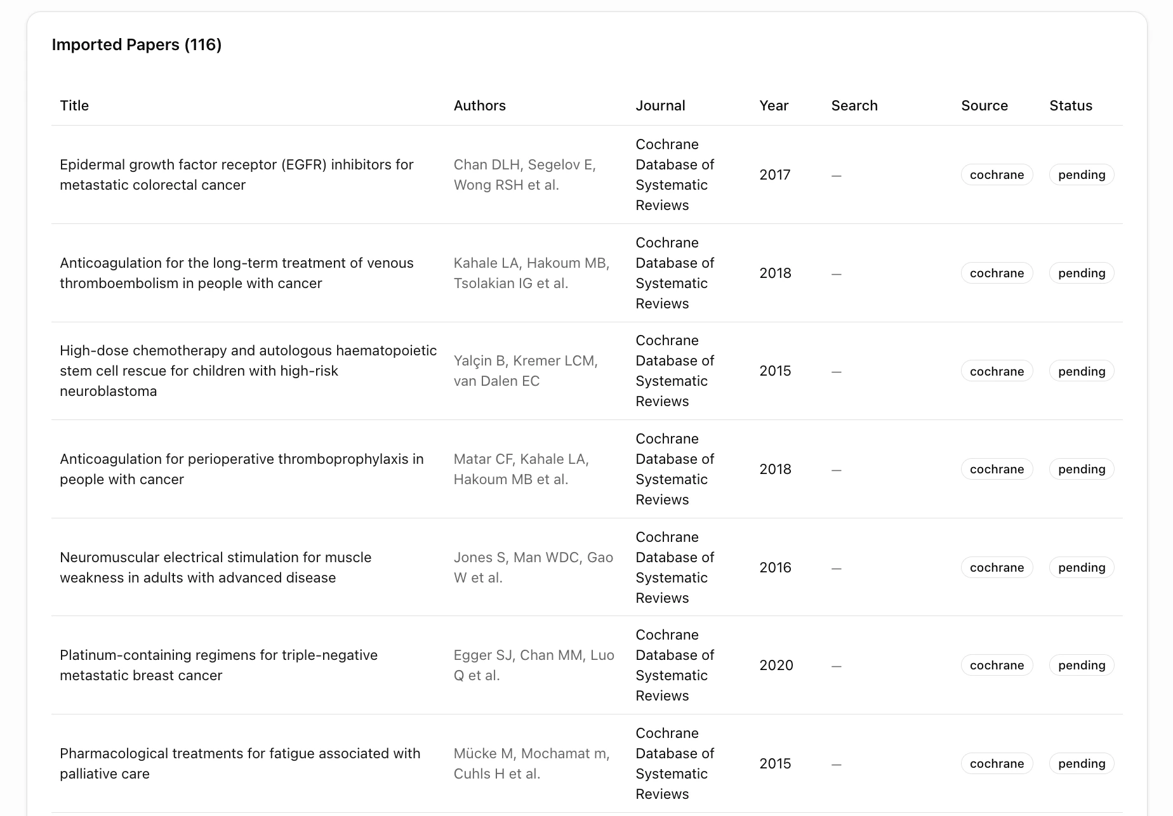Image resolution: width=1173 pixels, height=816 pixels.
Task: Select the high-risk neuroblastoma paper title
Action: [x=248, y=371]
